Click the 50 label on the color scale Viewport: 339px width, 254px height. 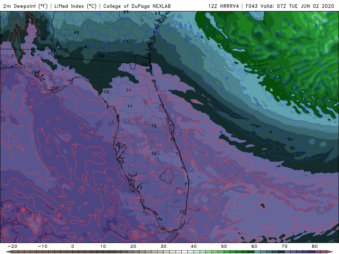[224, 246]
